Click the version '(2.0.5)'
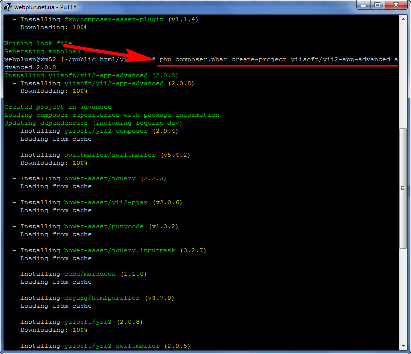Viewport: 411px width, 354px height. 178,346
